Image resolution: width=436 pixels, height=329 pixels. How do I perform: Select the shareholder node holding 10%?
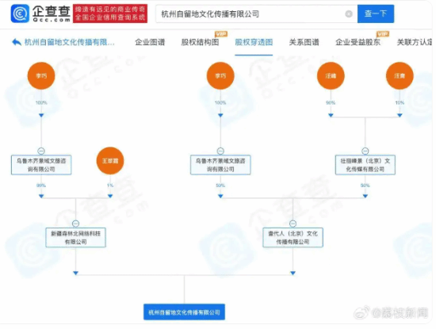400,75
